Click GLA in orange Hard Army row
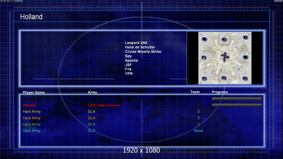 (92, 118)
